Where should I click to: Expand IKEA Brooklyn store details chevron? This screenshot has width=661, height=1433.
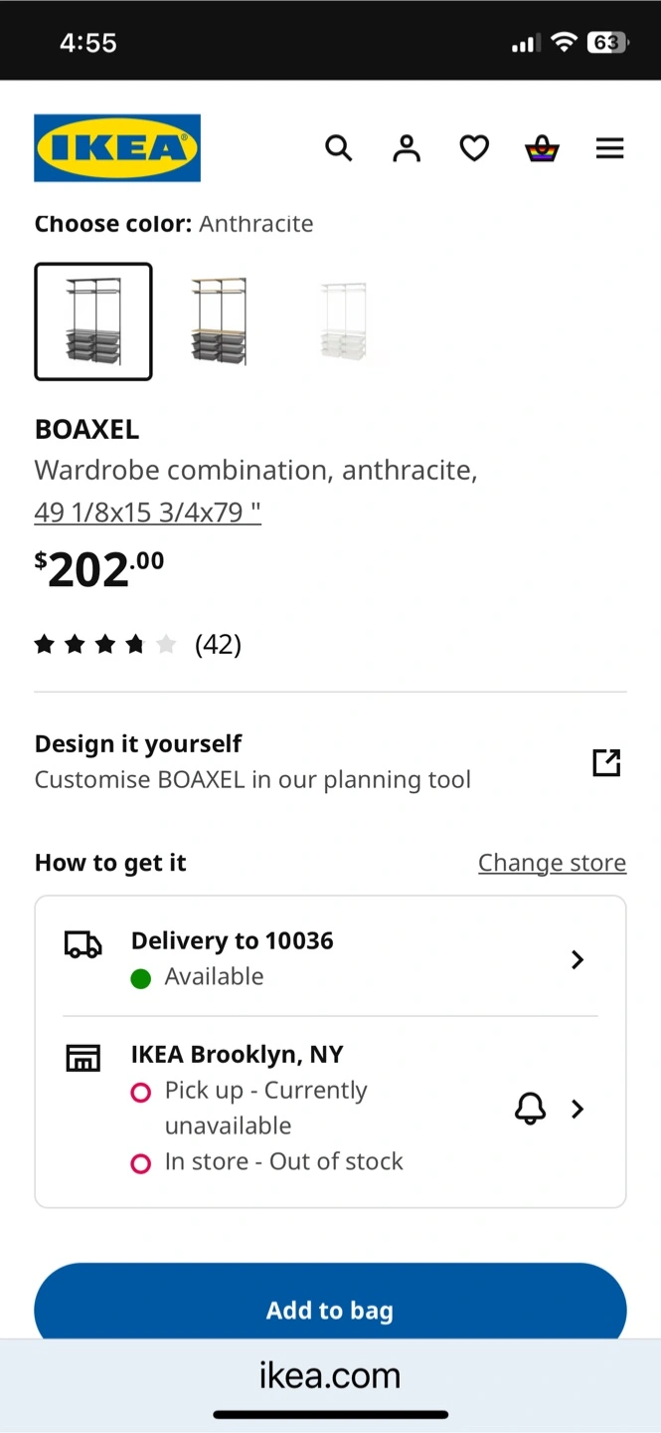pos(578,1109)
